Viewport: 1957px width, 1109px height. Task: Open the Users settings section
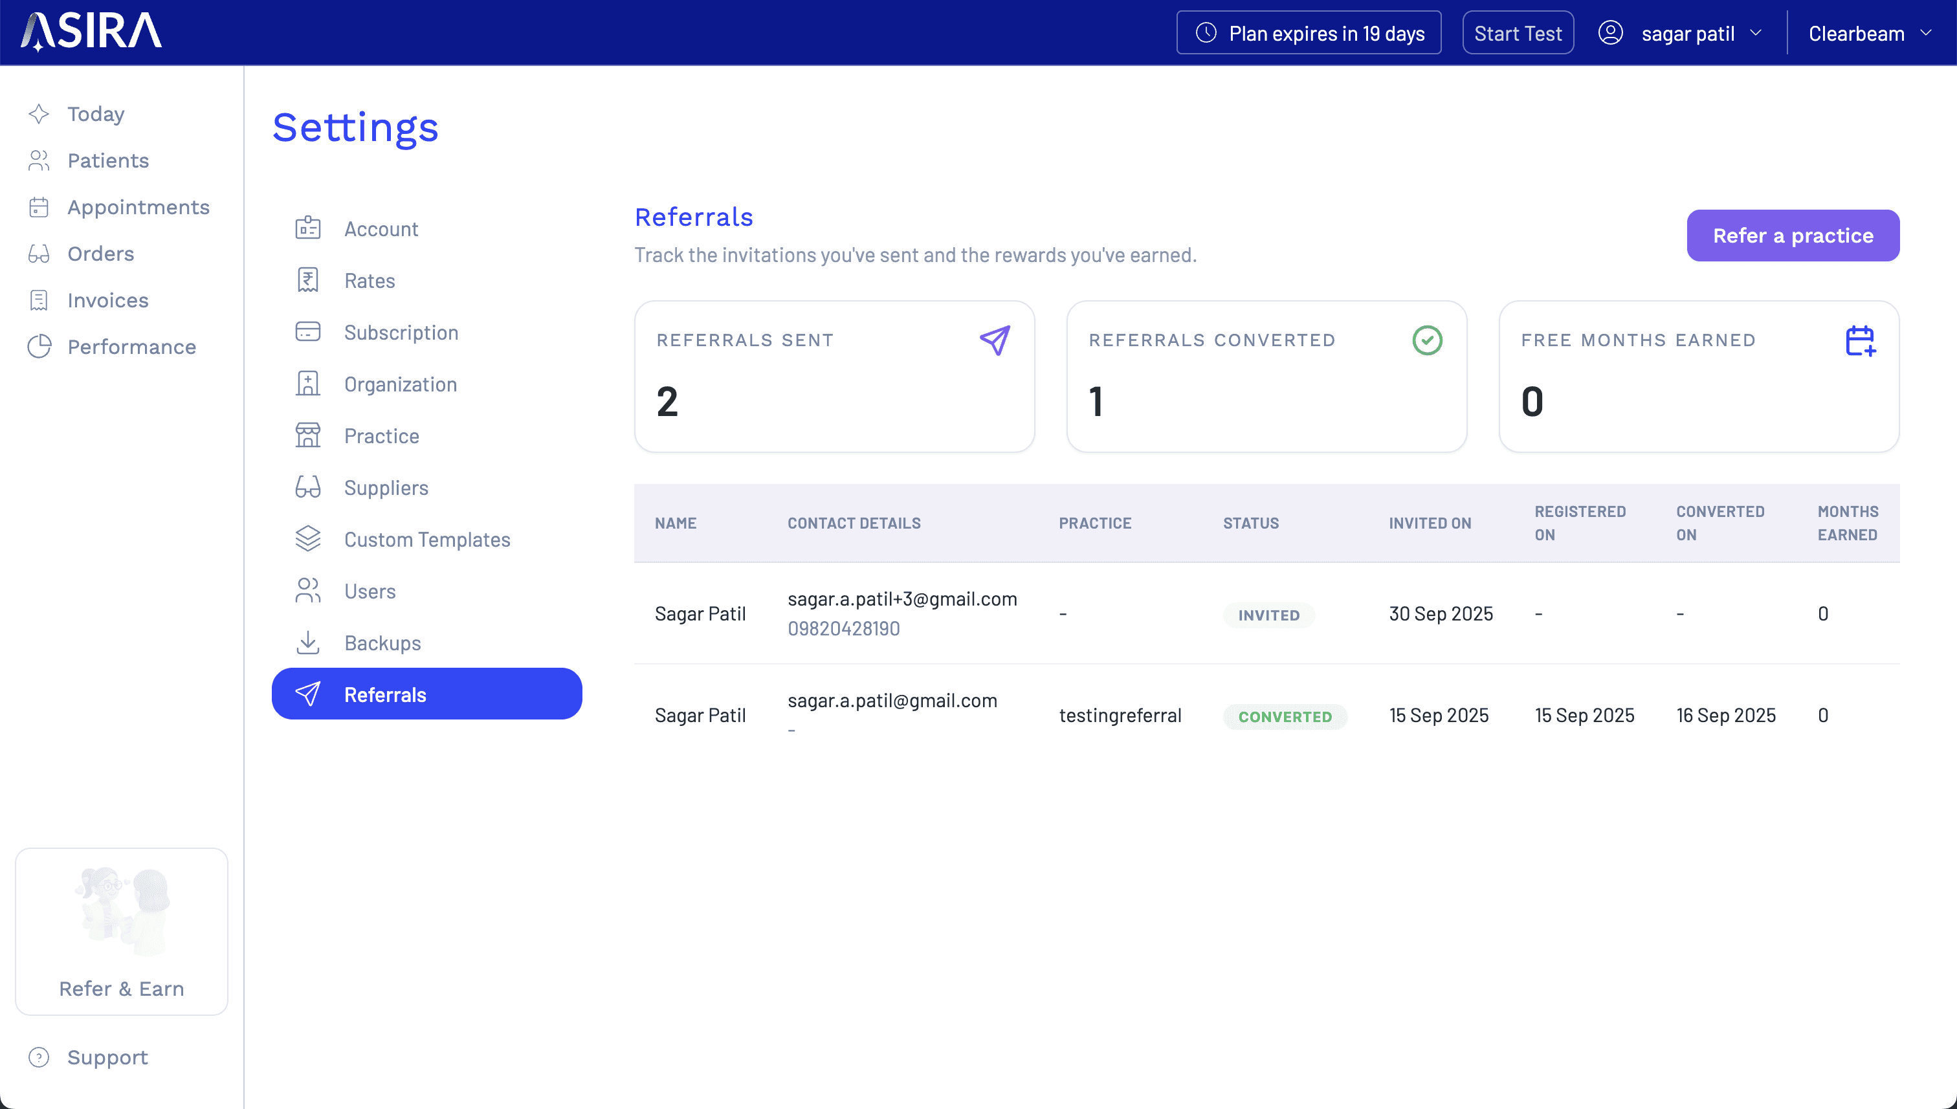tap(370, 591)
